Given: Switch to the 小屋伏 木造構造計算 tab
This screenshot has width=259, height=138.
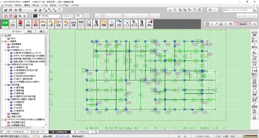Looking at the screenshot, I should 15,132.
